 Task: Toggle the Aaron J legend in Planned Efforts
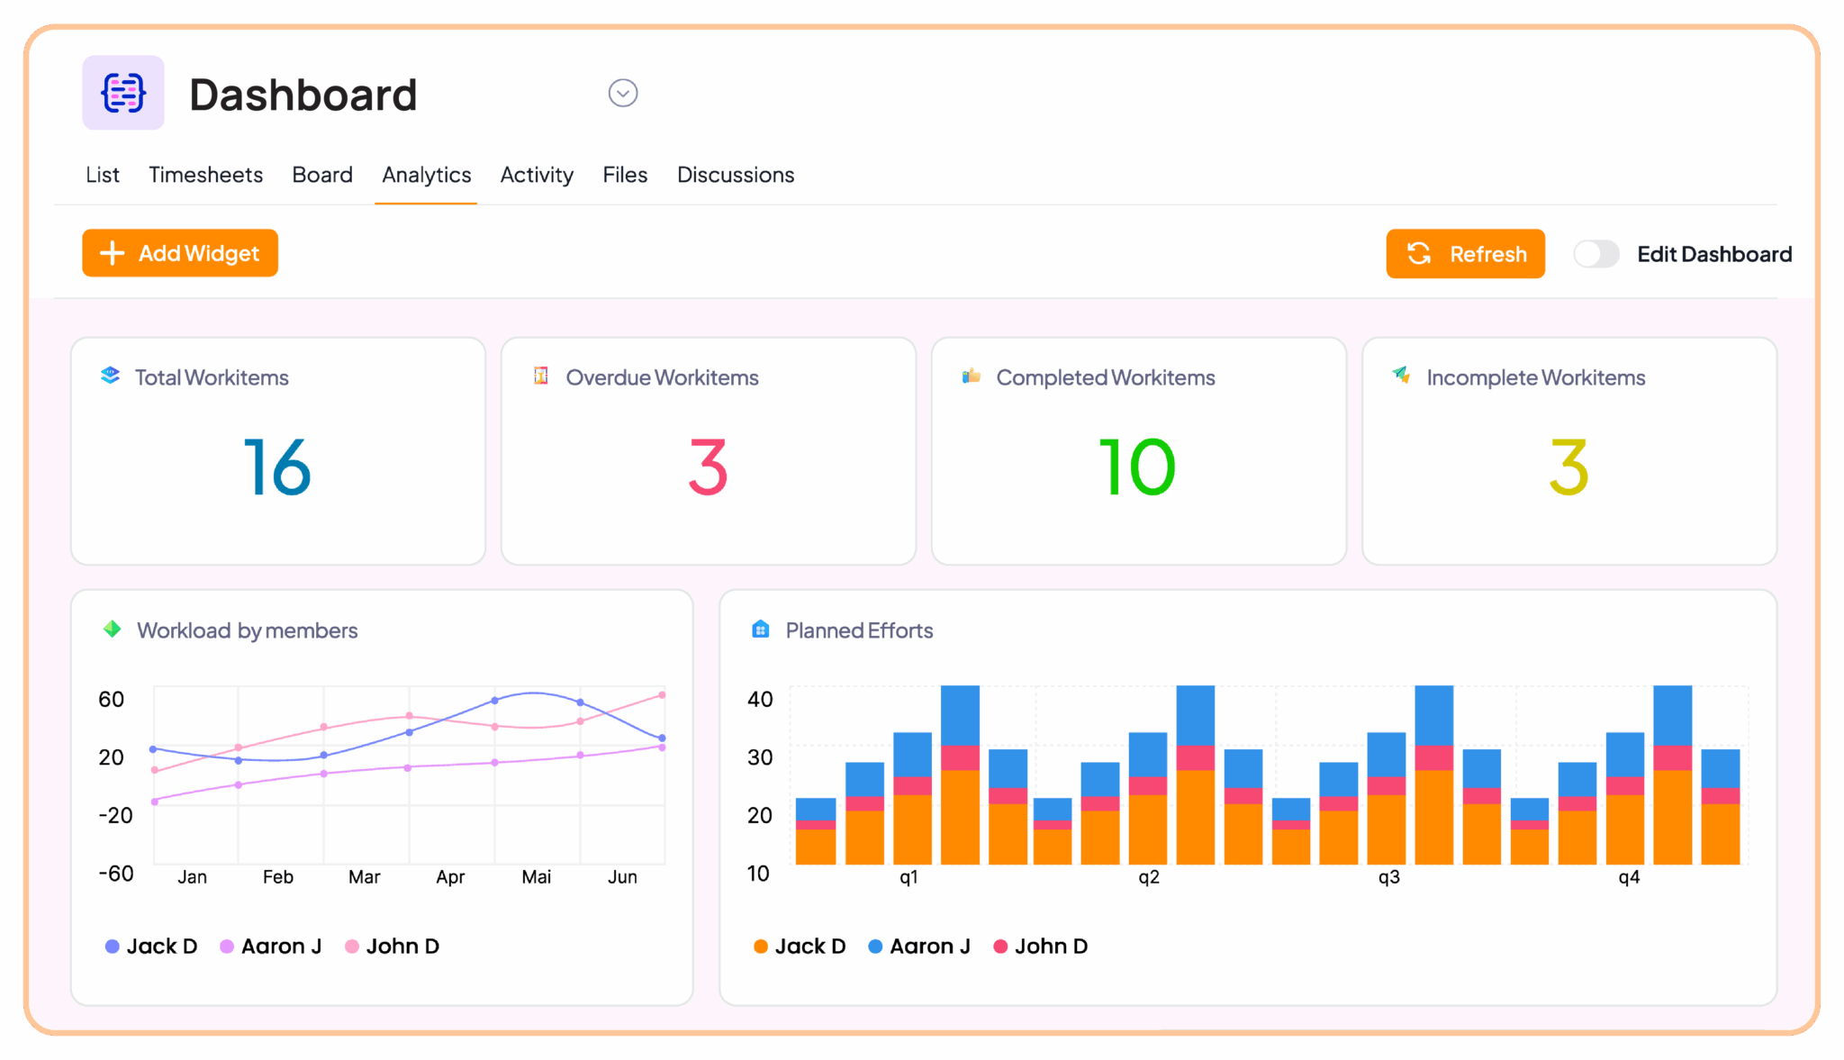918,946
